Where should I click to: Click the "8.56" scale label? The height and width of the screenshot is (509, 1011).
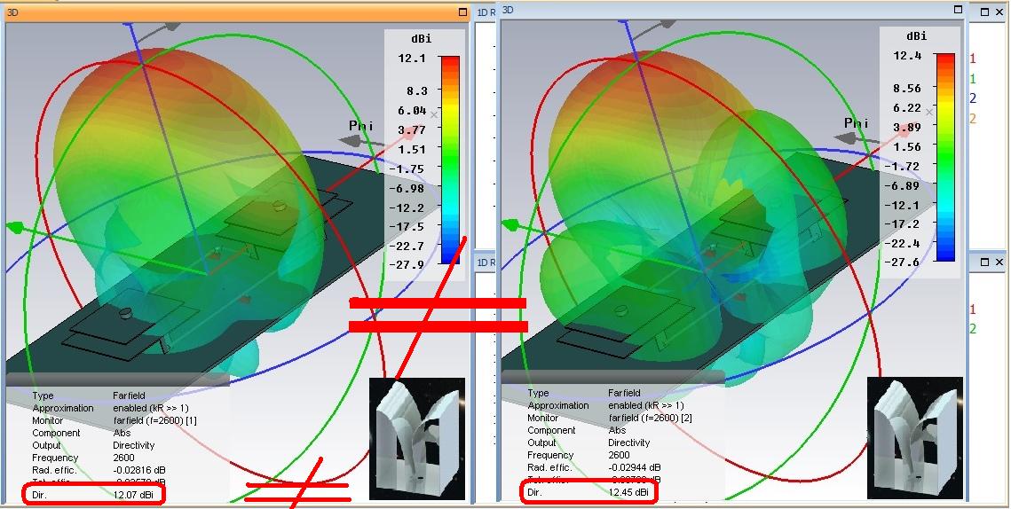point(908,89)
